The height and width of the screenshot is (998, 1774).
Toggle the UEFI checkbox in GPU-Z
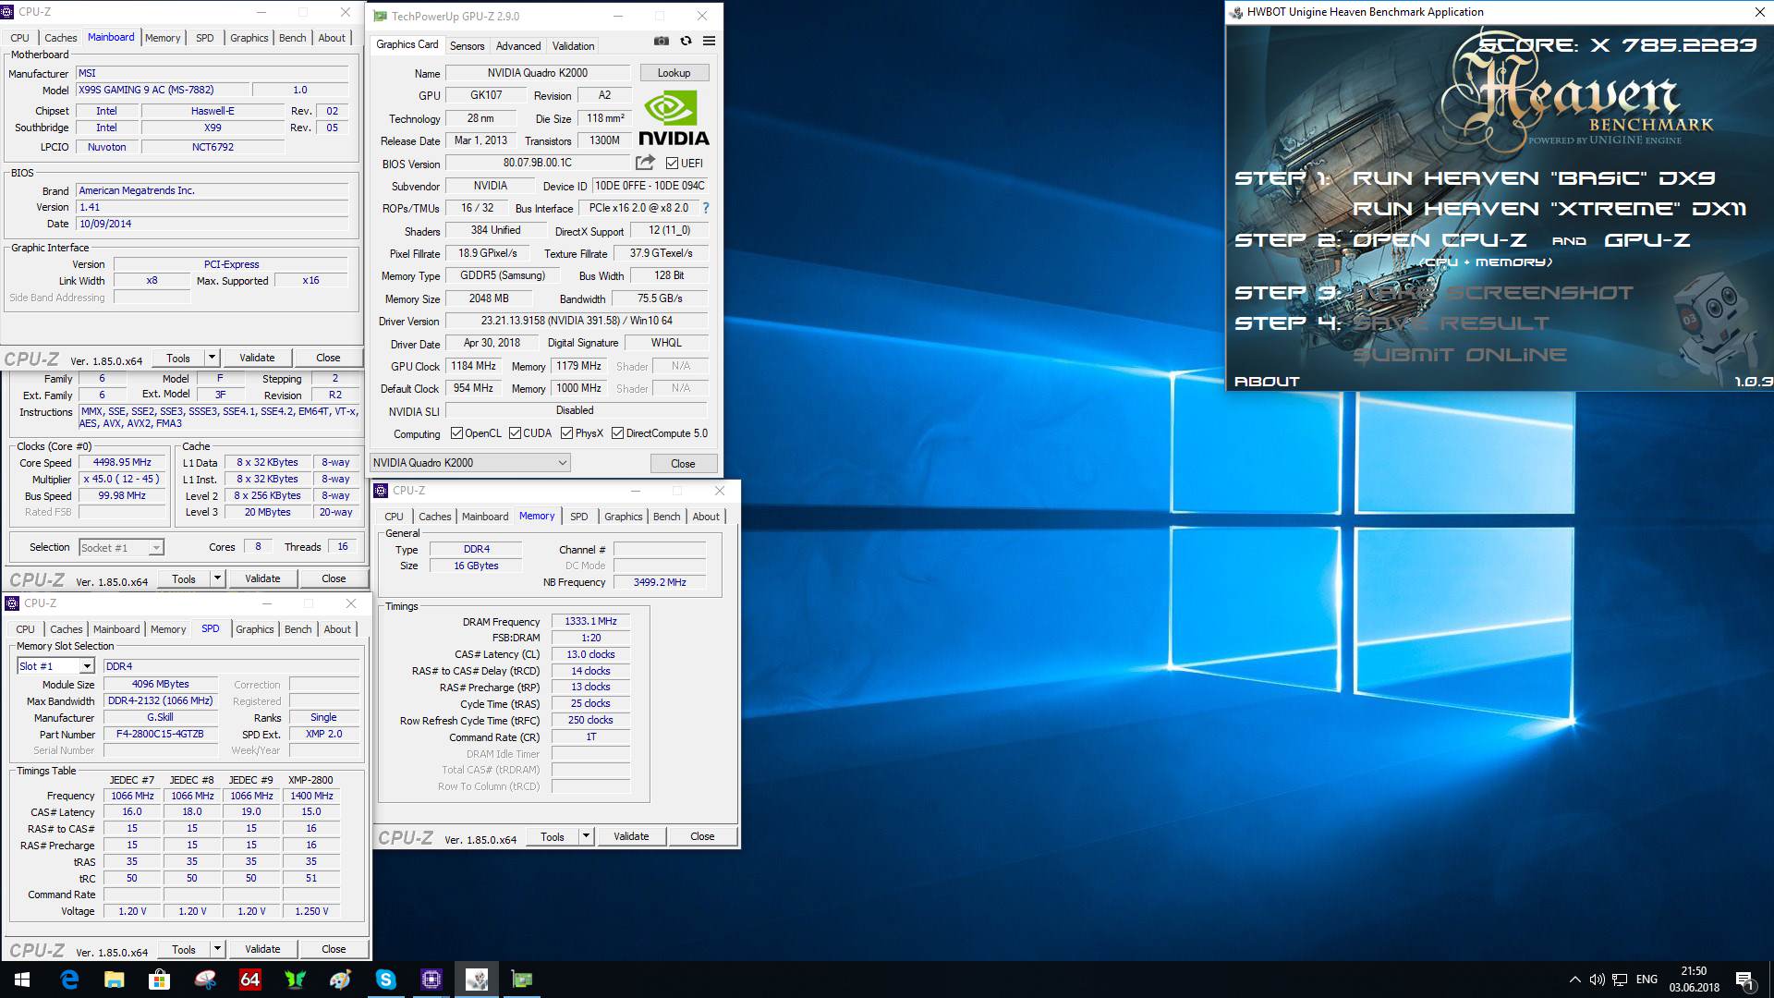(x=672, y=164)
